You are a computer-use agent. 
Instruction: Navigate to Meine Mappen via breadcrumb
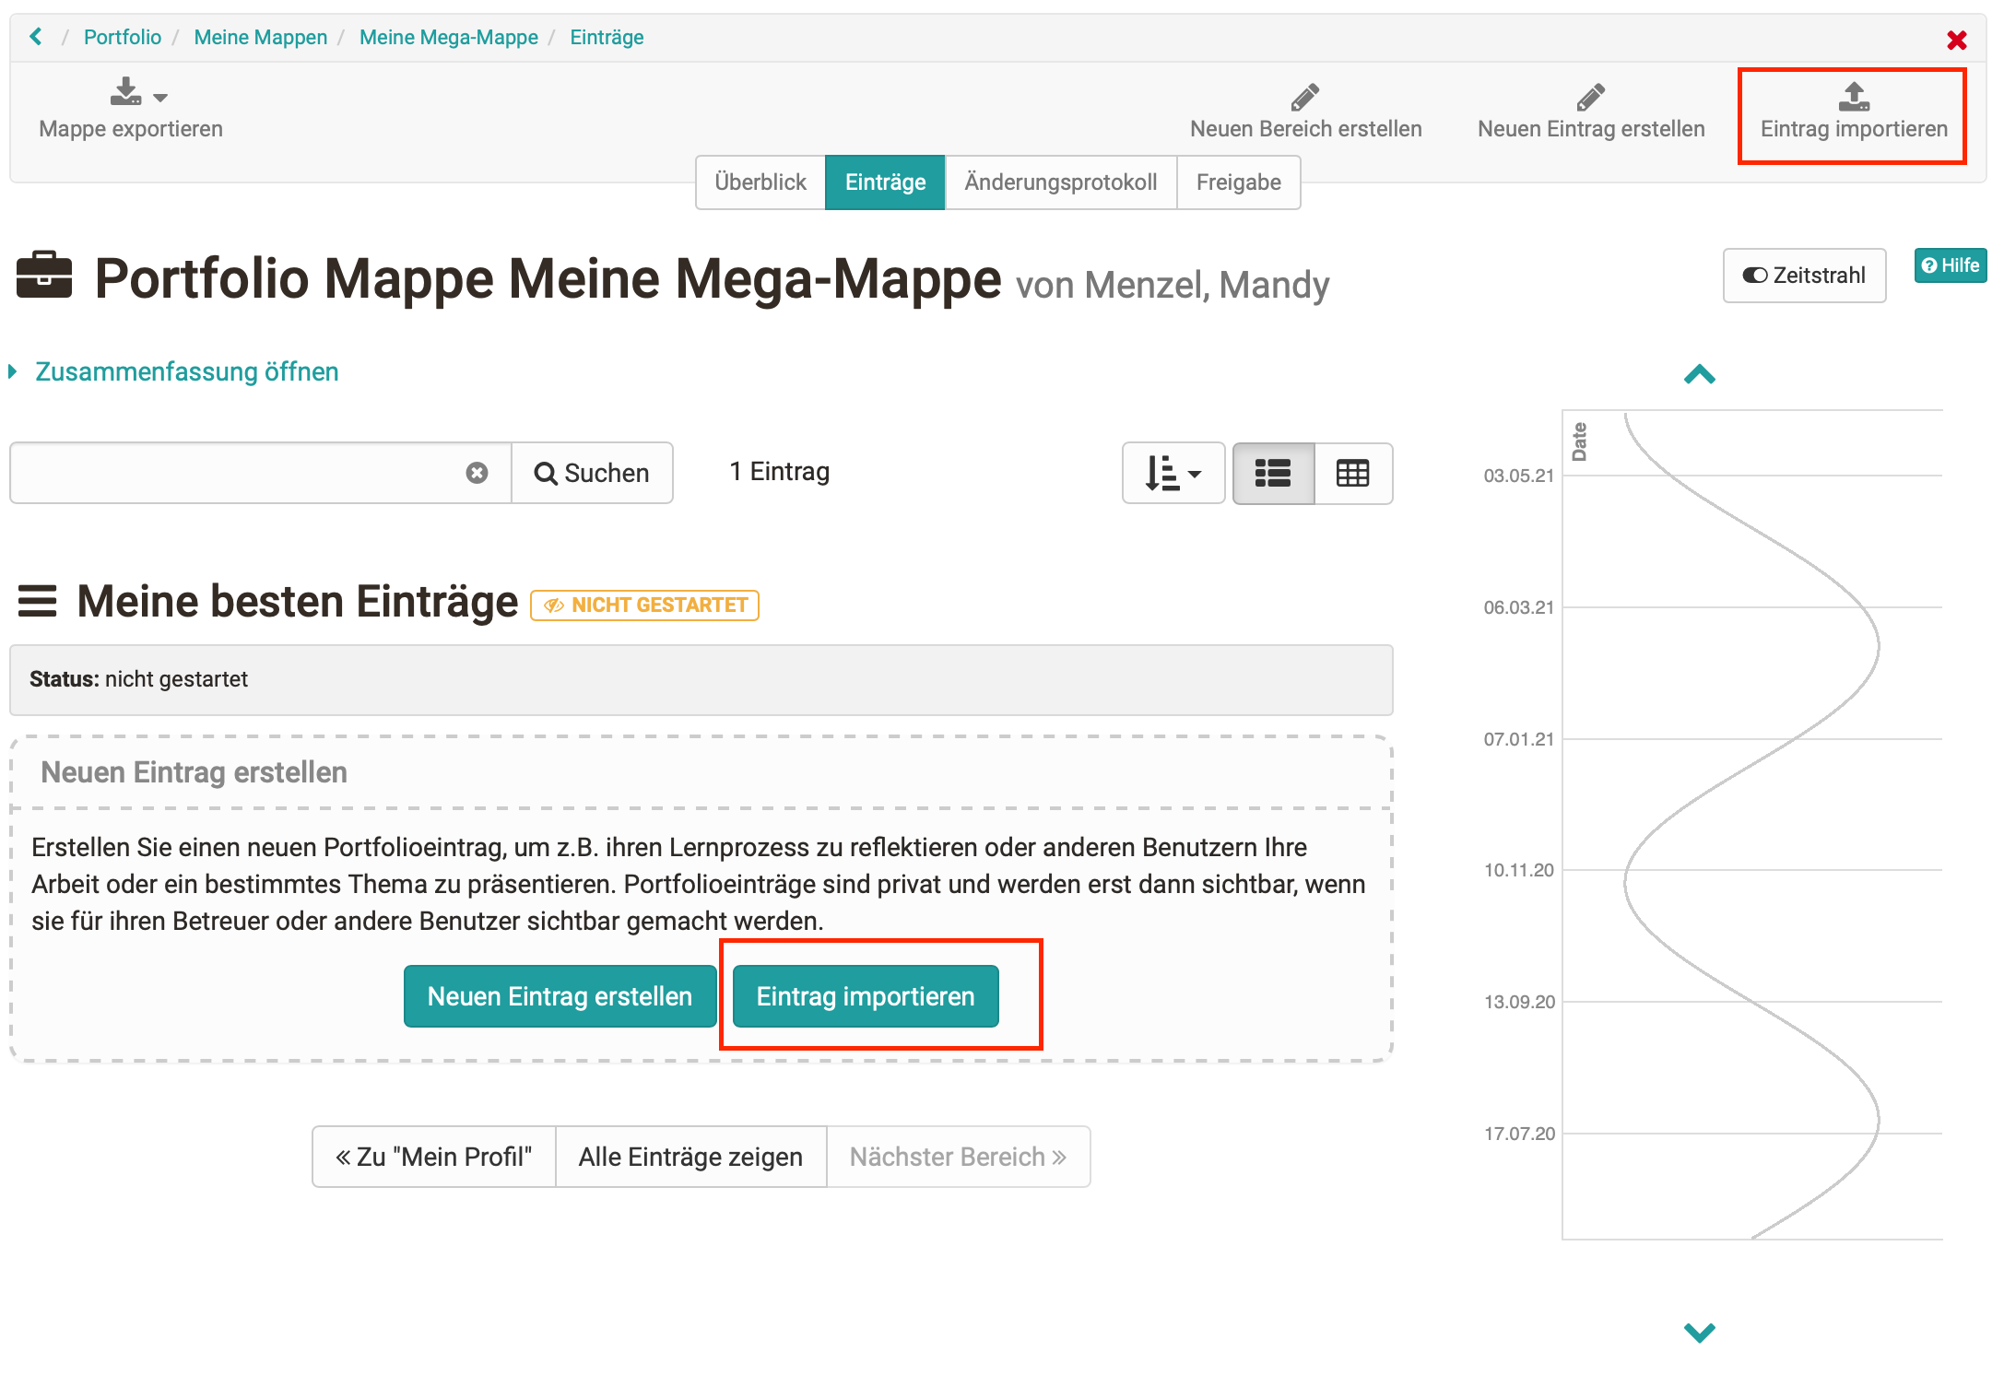pyautogui.click(x=260, y=37)
